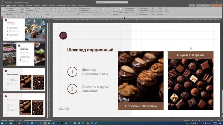Viewport: 223px width, 125px height.
Task: Open the Shape Effects (Эффекты фигуры) dropdown
Action: point(130,13)
